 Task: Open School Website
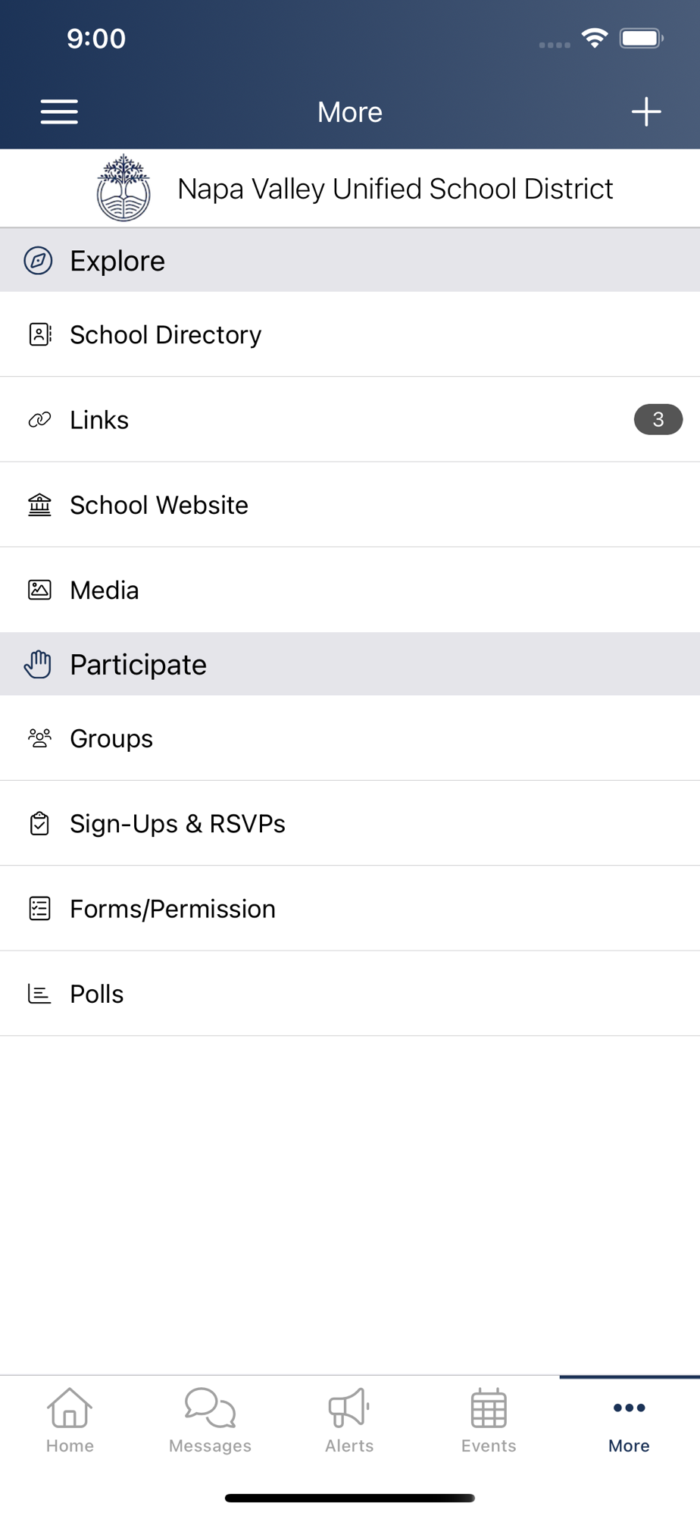tap(350, 505)
